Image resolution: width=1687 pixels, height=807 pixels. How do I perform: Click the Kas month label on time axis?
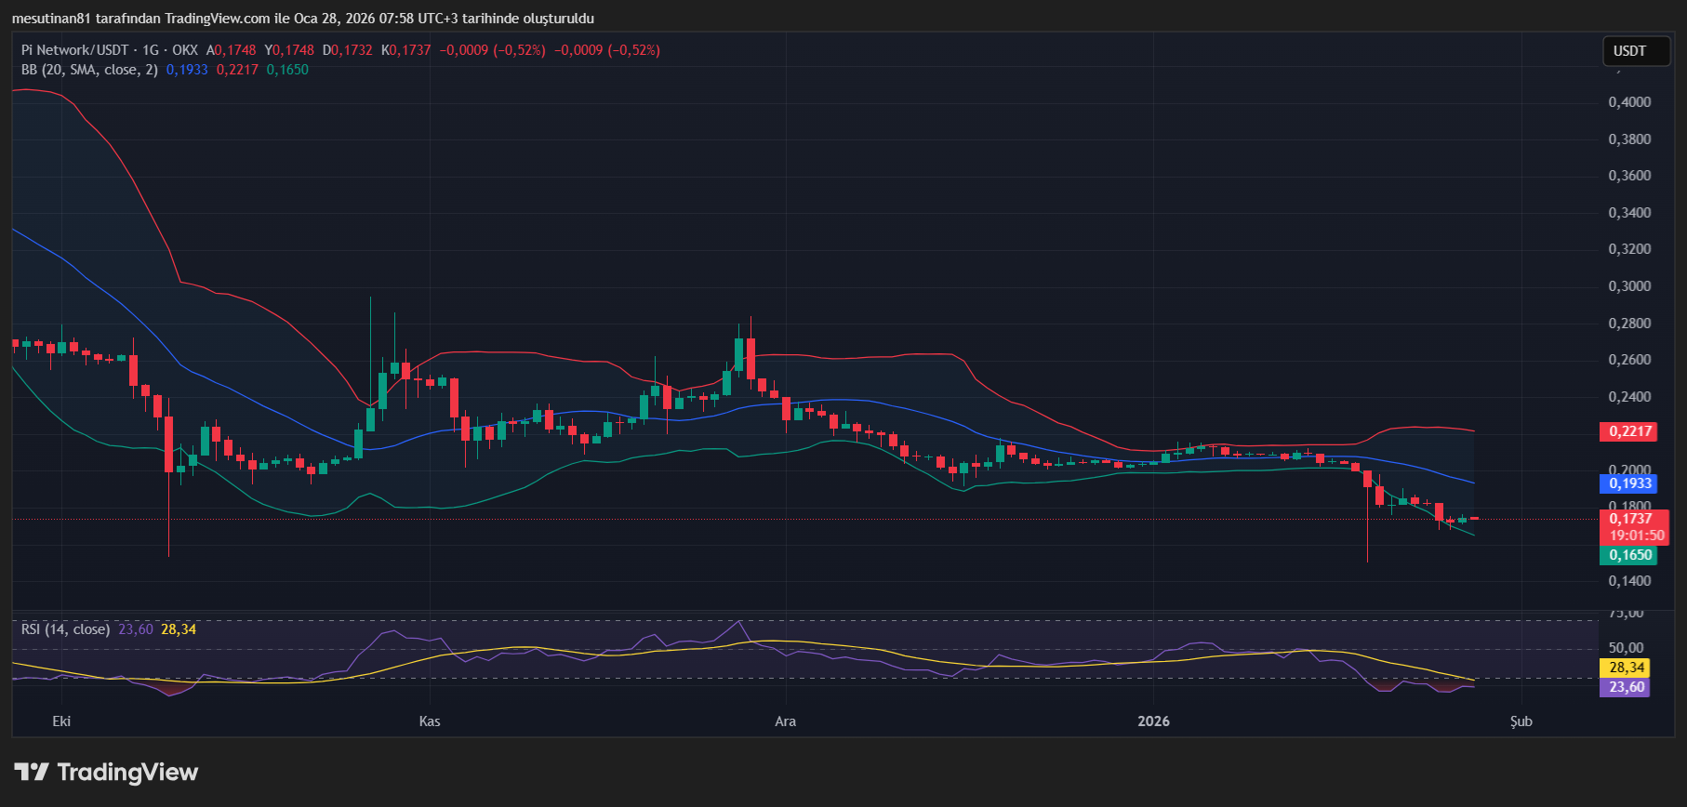click(430, 721)
